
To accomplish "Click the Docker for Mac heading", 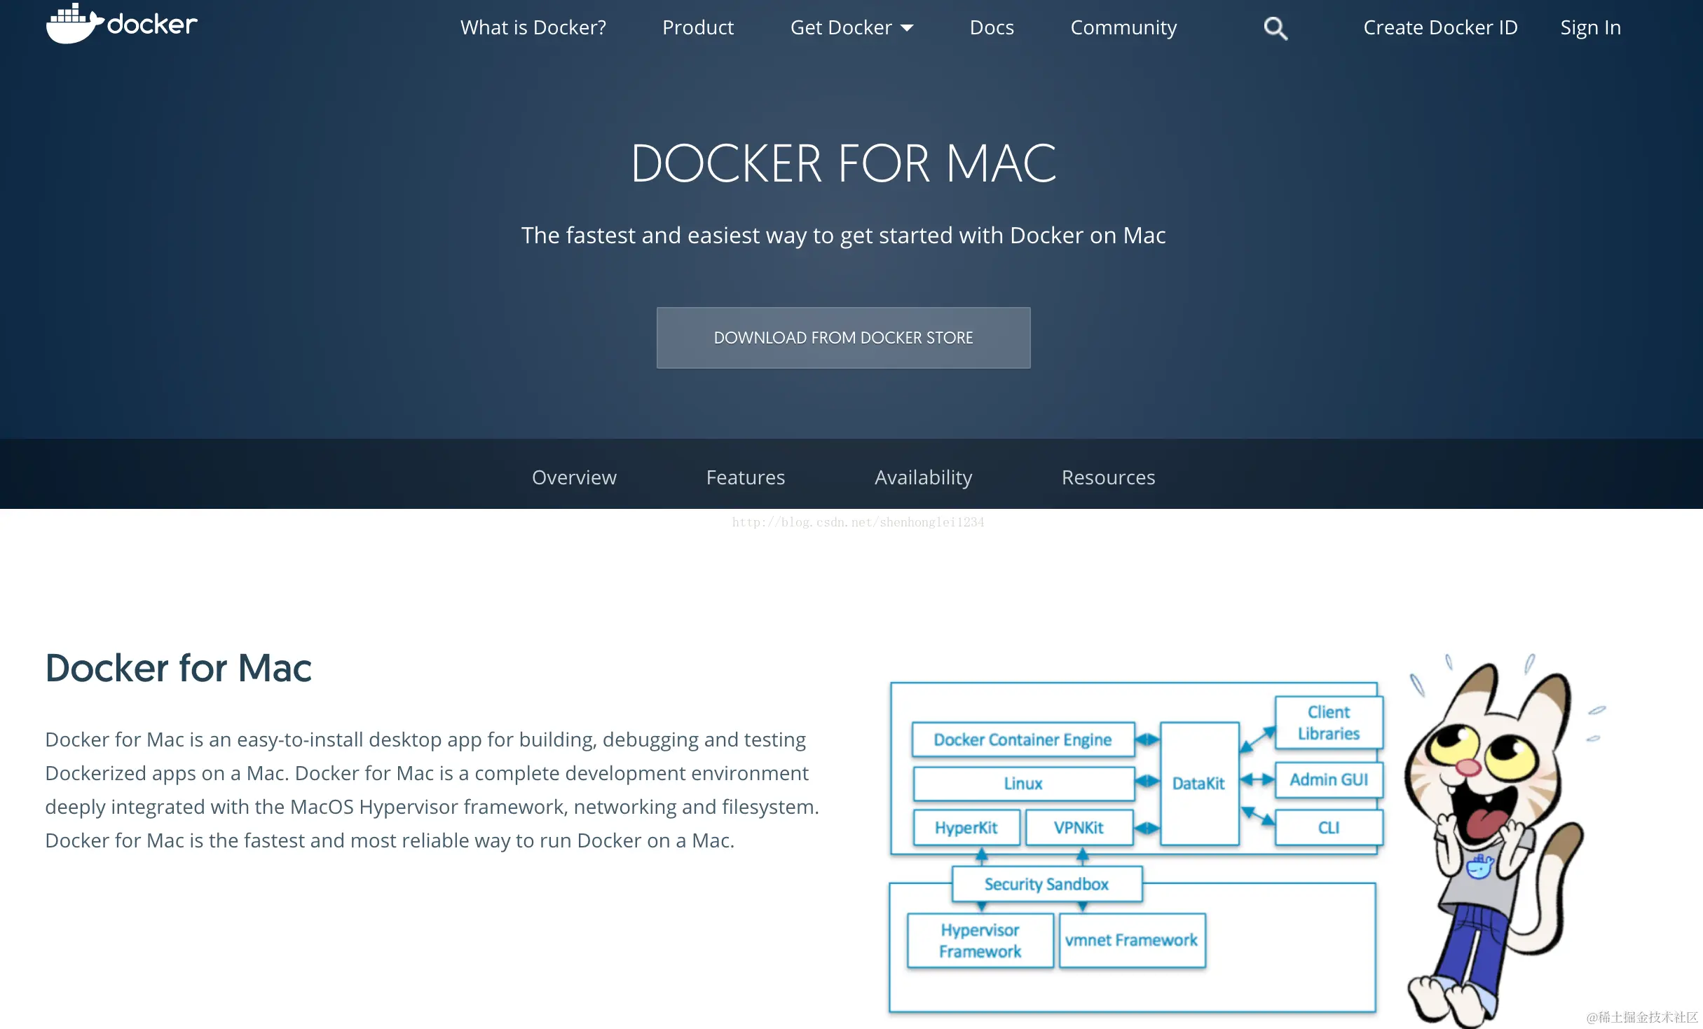I will click(178, 667).
